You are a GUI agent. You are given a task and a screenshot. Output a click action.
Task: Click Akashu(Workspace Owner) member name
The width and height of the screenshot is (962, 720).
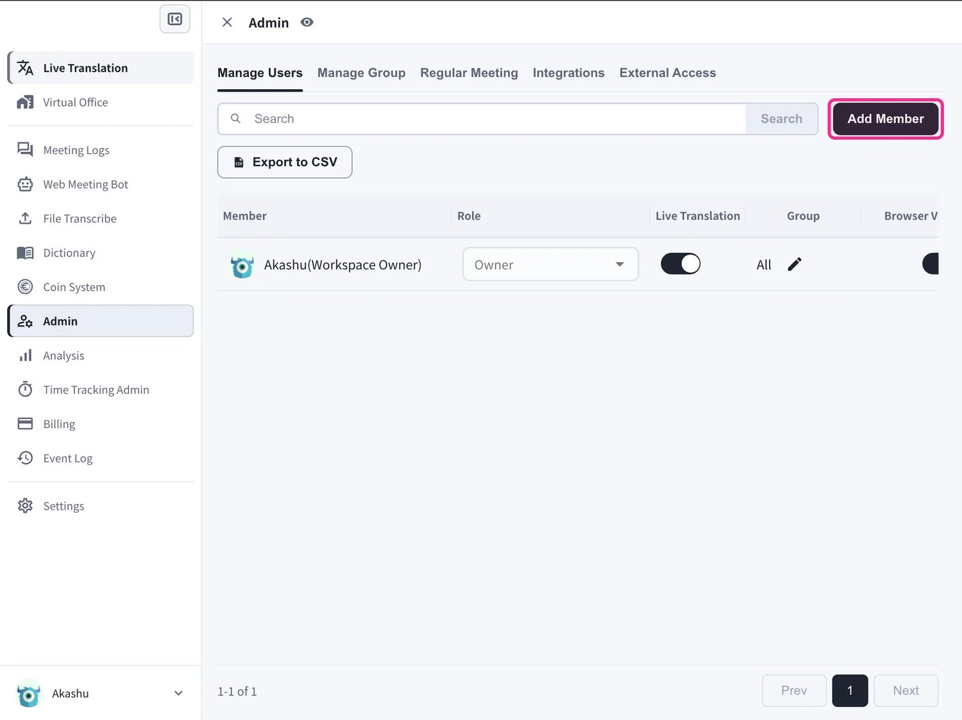tap(342, 265)
